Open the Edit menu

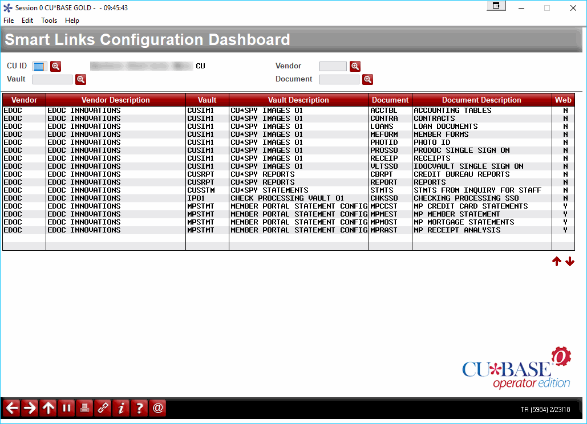27,21
